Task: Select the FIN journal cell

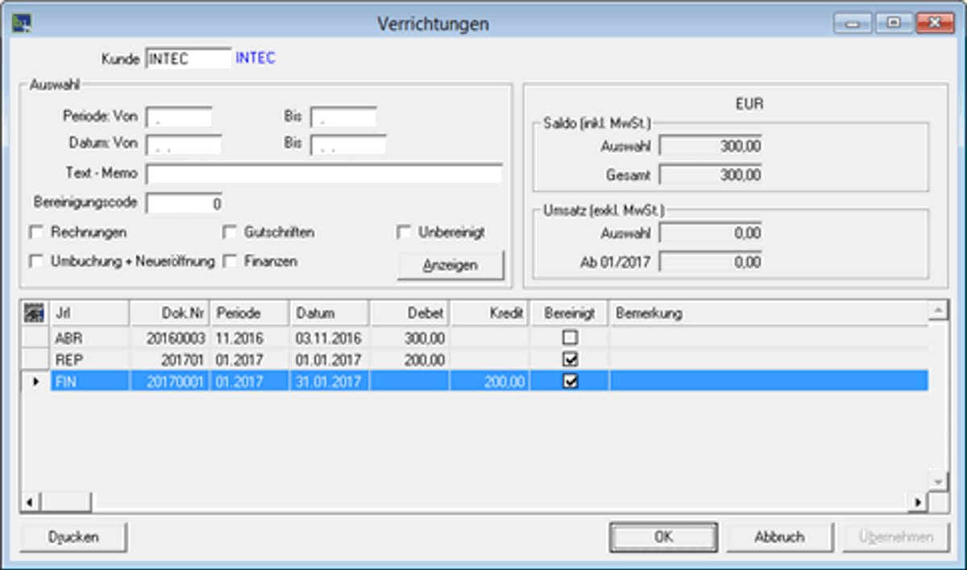Action: click(x=89, y=382)
